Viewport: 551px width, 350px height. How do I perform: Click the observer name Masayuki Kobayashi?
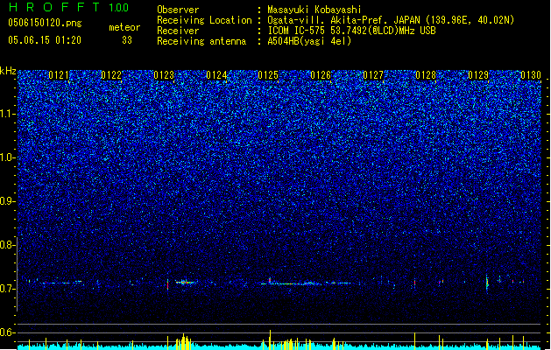click(x=314, y=10)
